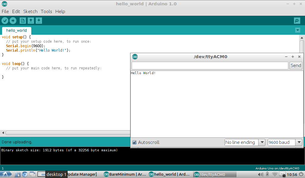Click the 'void loop() {' code line
The width and height of the screenshot is (305, 178).
click(15, 63)
